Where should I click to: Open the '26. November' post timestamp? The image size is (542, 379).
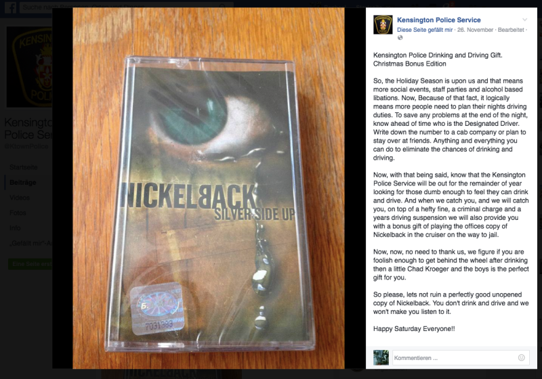click(475, 30)
